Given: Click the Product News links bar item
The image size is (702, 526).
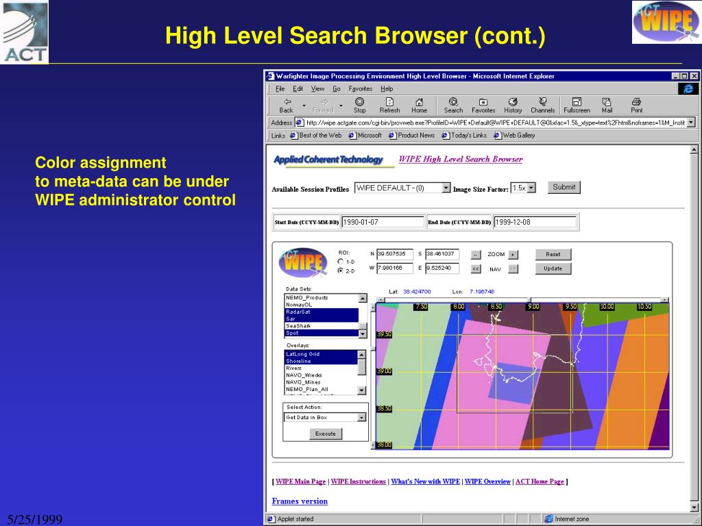Looking at the screenshot, I should pyautogui.click(x=412, y=135).
